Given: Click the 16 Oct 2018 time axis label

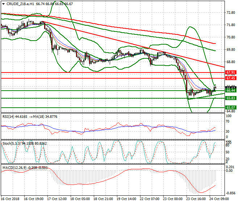Looking at the screenshot, I should click(x=10, y=199).
